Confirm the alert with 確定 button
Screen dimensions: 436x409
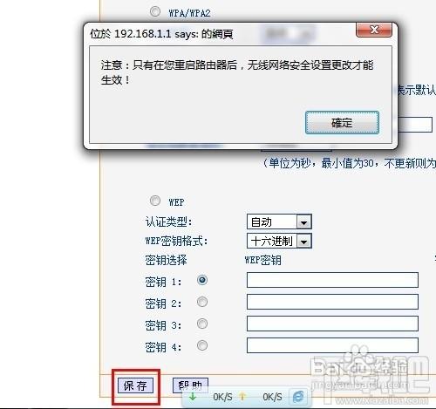342,123
